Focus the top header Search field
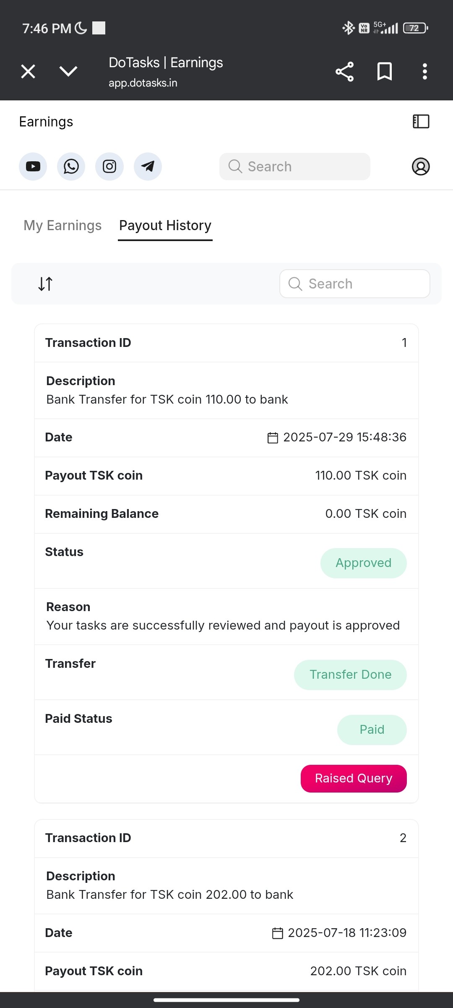453x1008 pixels. coord(295,166)
